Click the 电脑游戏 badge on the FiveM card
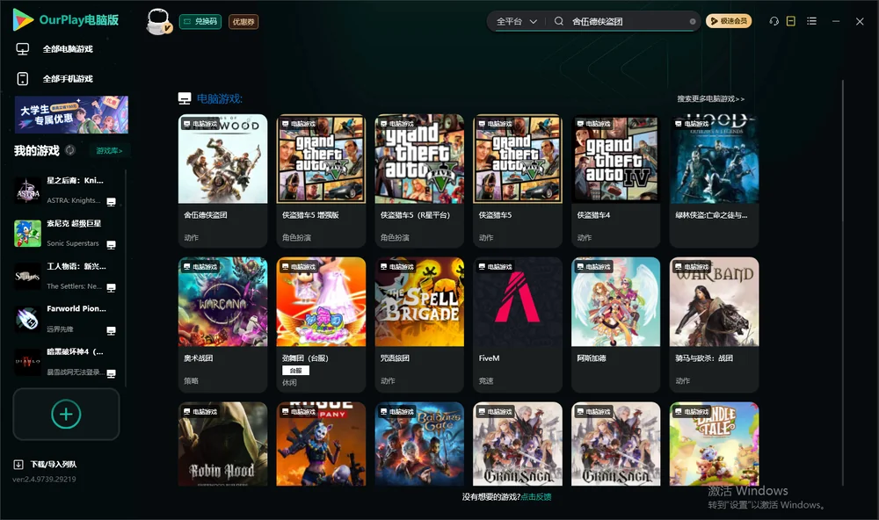The width and height of the screenshot is (879, 520). pos(495,267)
